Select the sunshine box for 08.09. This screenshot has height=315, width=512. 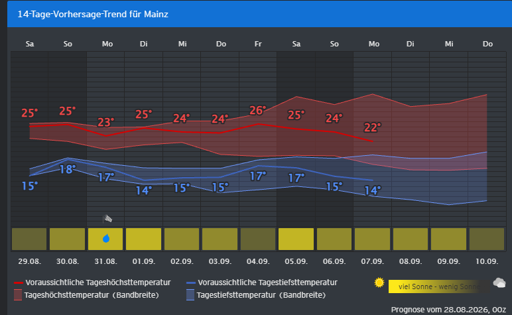(411, 239)
